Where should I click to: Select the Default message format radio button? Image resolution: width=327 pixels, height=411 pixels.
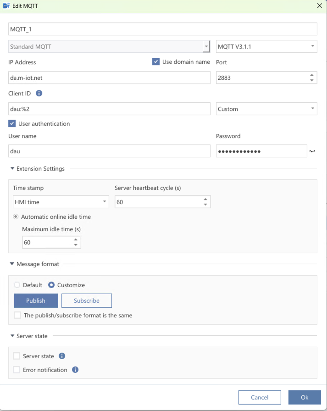click(x=17, y=285)
